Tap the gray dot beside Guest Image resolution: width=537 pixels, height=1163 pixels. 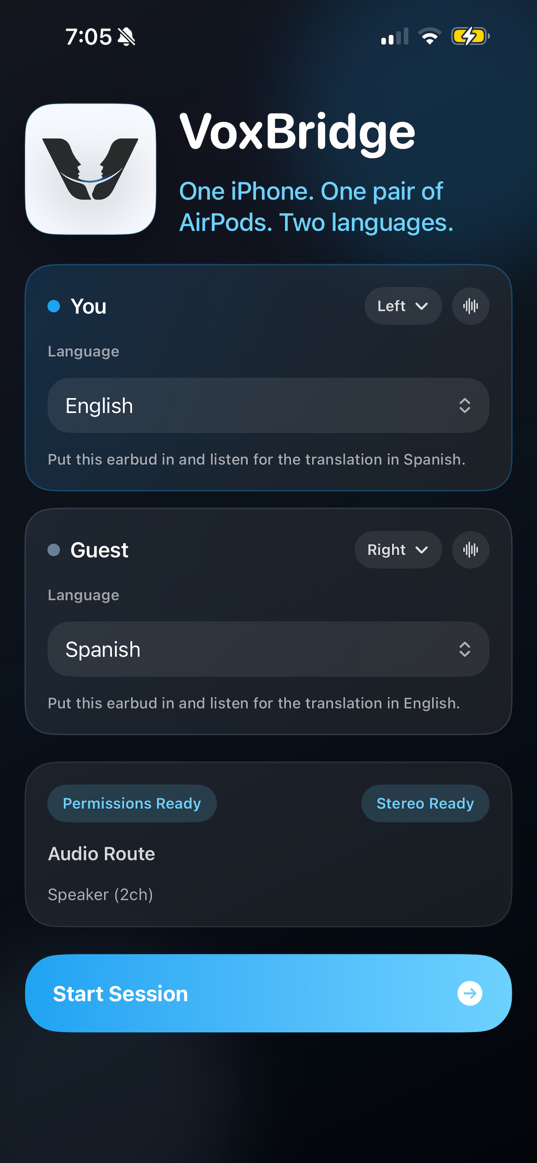(54, 550)
